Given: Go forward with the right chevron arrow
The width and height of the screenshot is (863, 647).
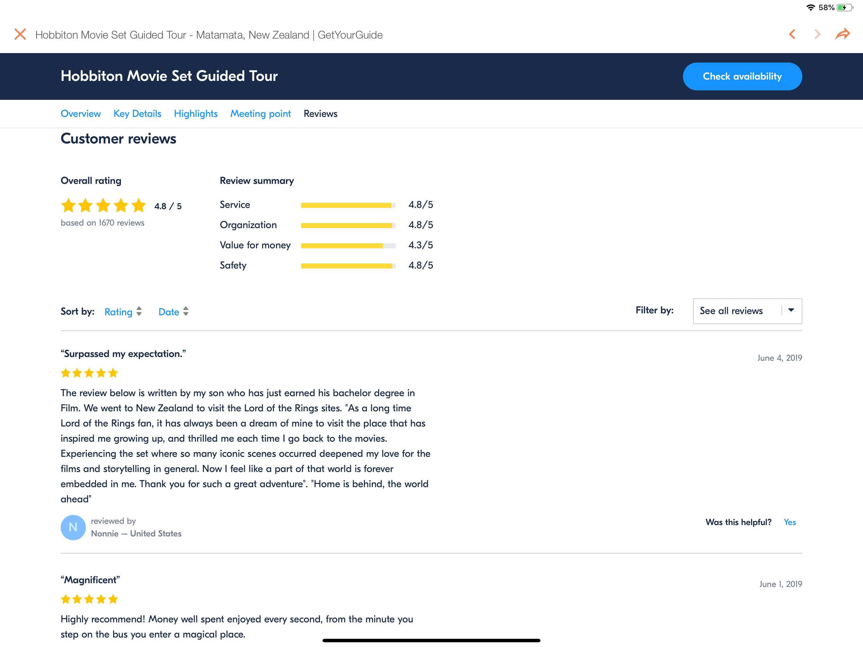Looking at the screenshot, I should click(x=817, y=34).
